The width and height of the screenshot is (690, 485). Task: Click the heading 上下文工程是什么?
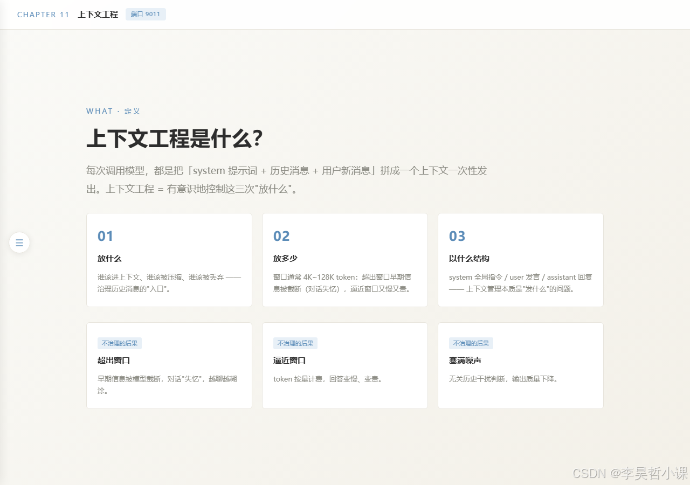click(x=175, y=139)
